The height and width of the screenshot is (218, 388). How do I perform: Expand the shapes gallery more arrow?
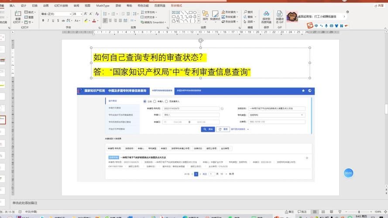click(x=199, y=21)
